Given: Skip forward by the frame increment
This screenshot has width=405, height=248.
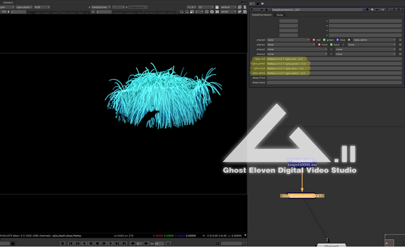Looking at the screenshot, I should pos(146,243).
